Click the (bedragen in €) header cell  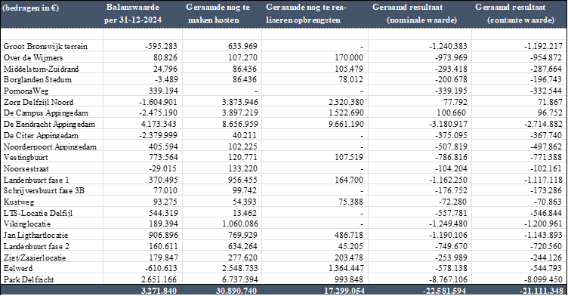coord(30,8)
